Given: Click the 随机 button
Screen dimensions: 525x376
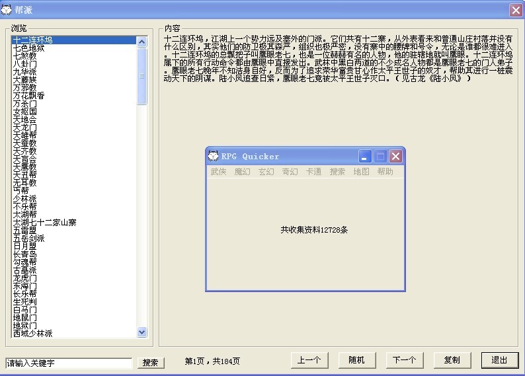Looking at the screenshot, I should 357,360.
